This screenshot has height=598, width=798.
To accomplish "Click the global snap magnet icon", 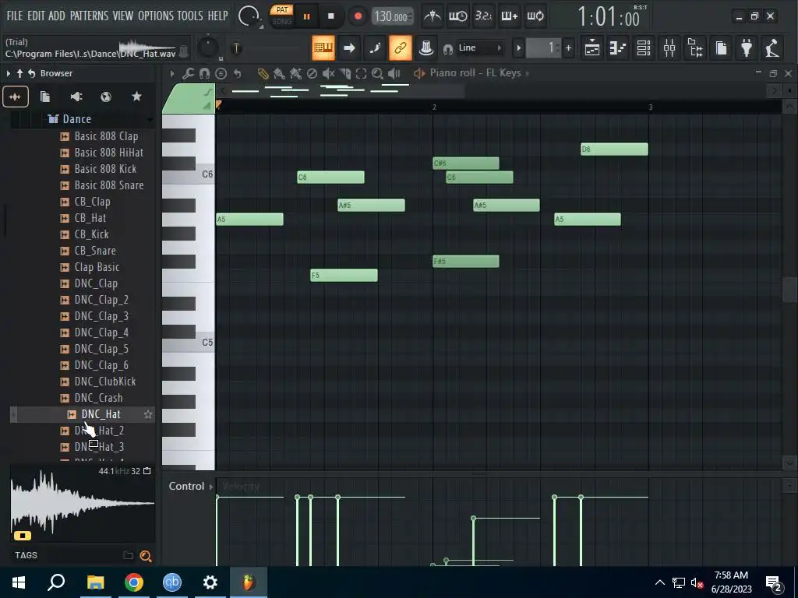I will click(x=448, y=49).
